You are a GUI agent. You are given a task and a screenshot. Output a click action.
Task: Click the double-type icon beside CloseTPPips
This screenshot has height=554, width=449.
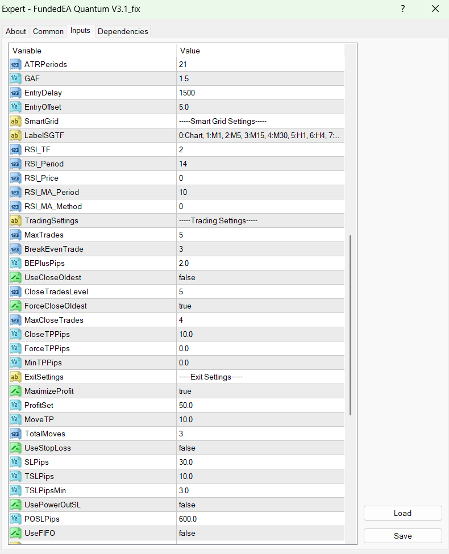click(x=15, y=334)
